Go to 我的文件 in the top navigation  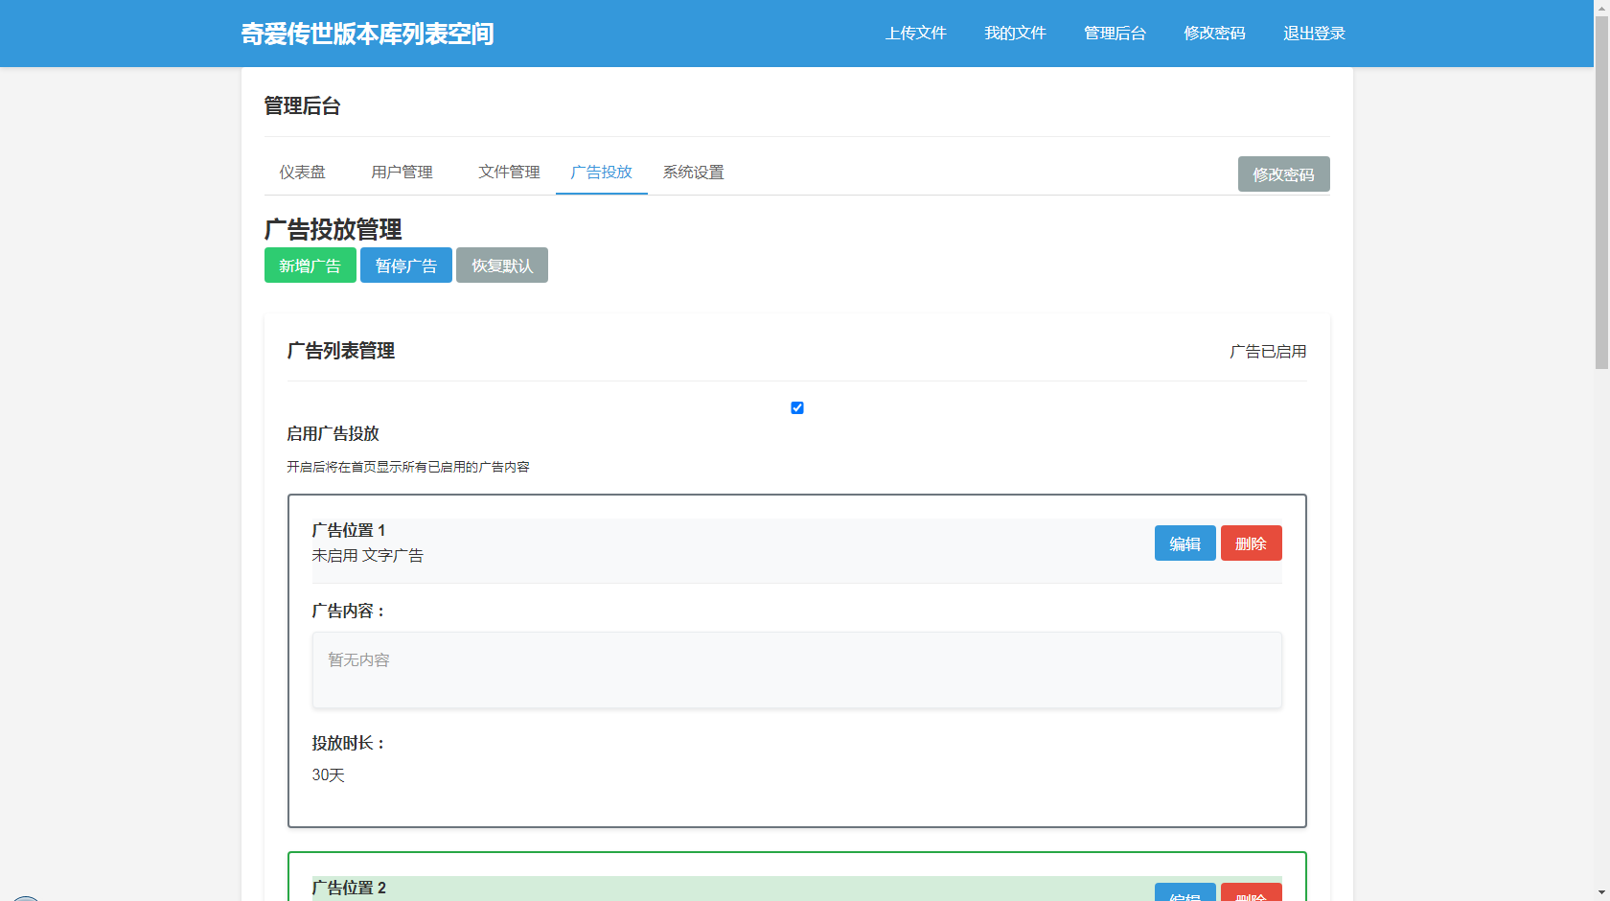point(1015,34)
